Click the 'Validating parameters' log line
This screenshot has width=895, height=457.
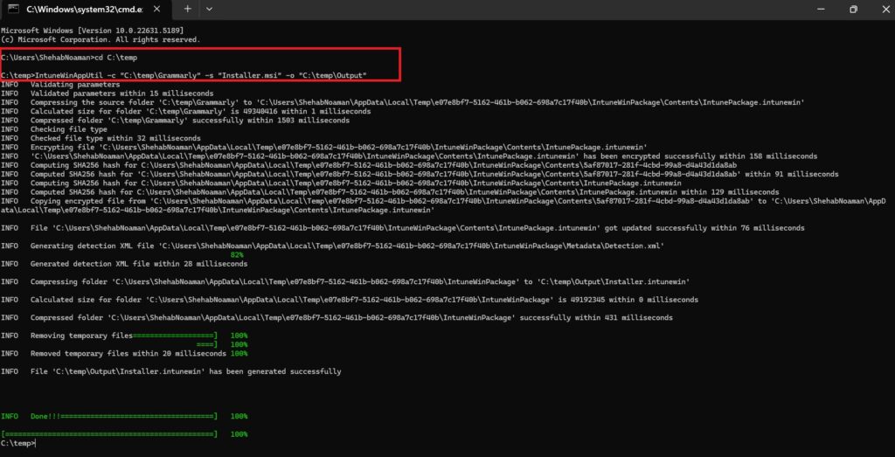coord(59,85)
